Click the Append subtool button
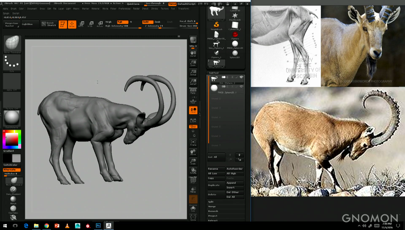405x230 pixels. 235,182
